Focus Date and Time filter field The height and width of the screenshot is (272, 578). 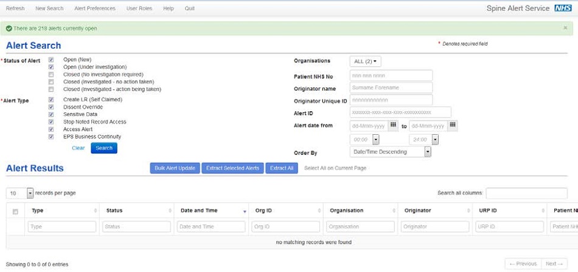[x=211, y=226]
